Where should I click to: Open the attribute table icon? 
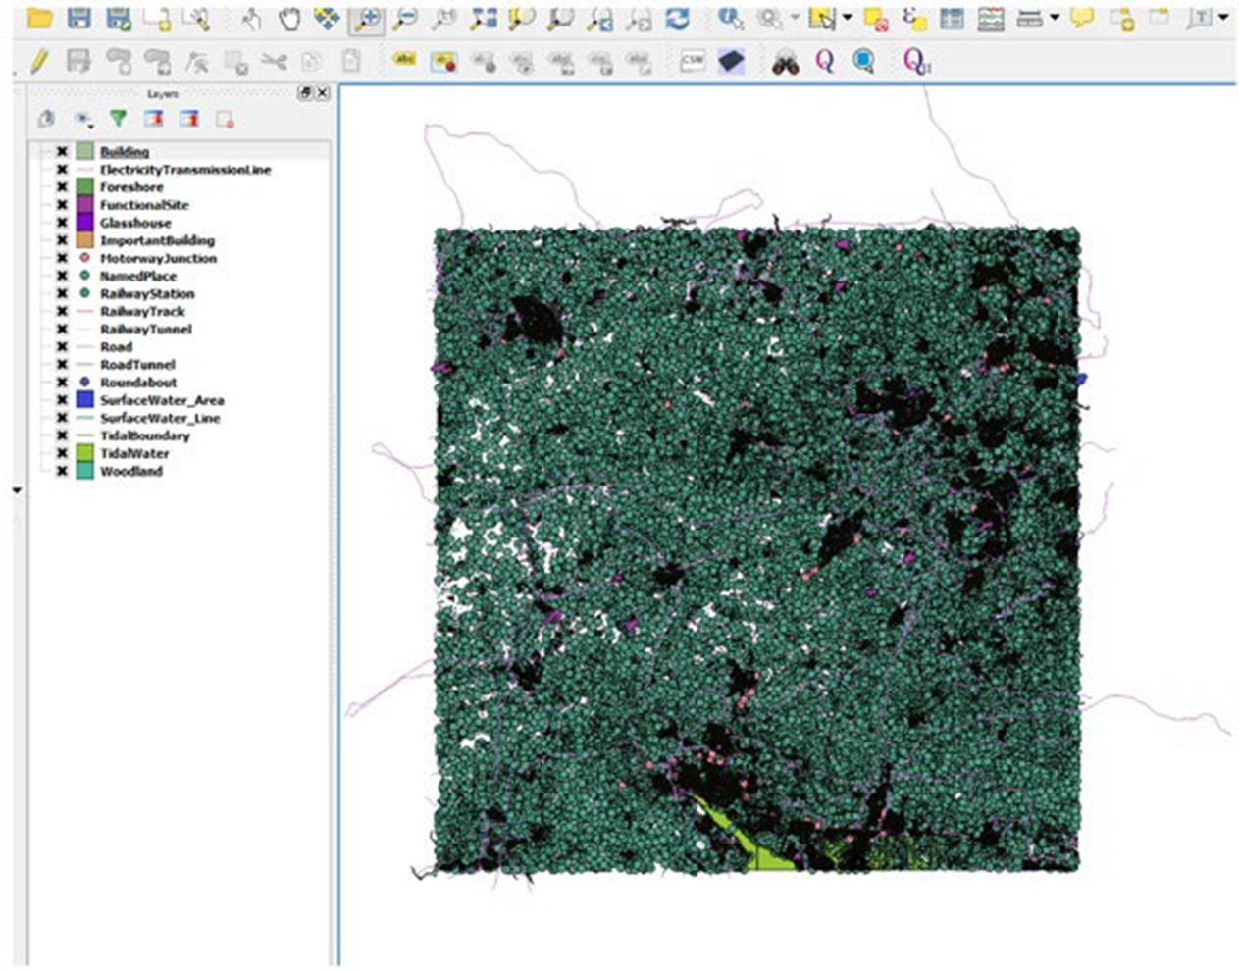pyautogui.click(x=951, y=16)
